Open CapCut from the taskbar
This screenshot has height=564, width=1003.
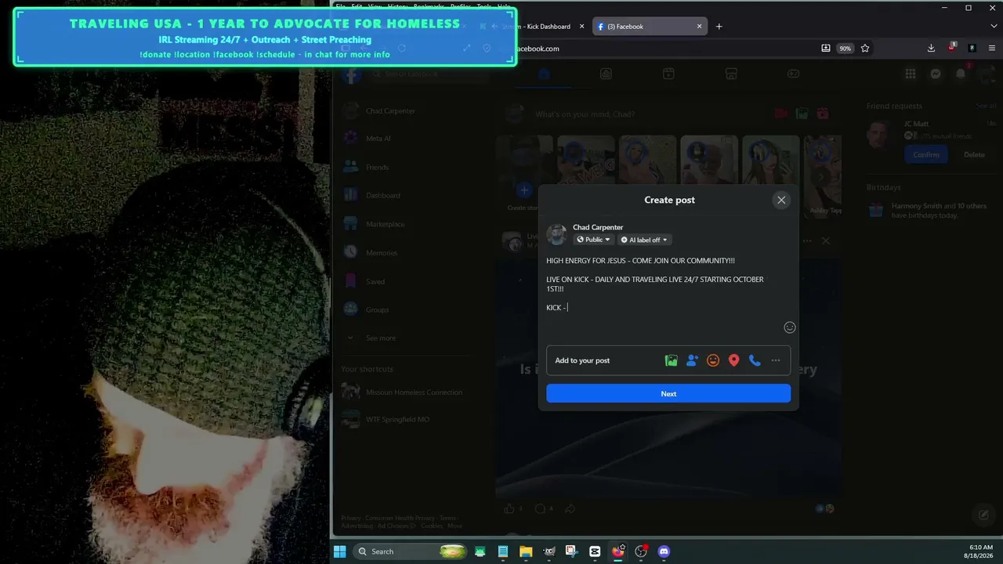595,551
